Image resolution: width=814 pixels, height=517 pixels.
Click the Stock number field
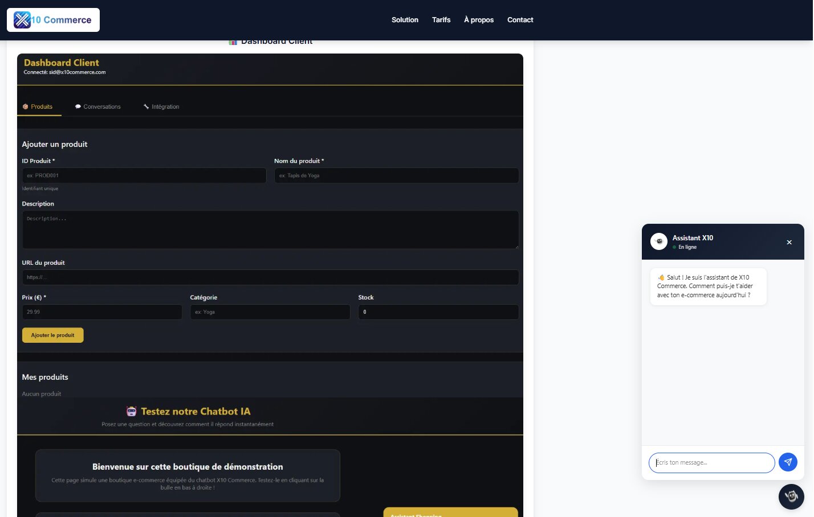click(x=438, y=312)
